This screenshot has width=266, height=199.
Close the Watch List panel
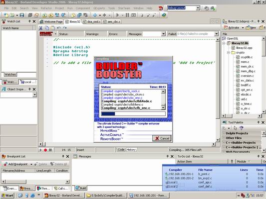[x=34, y=21]
